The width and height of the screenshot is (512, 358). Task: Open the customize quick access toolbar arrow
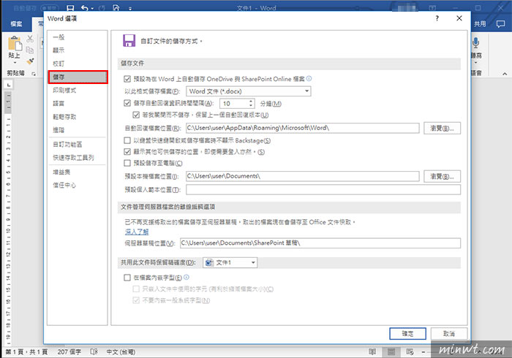pos(130,9)
